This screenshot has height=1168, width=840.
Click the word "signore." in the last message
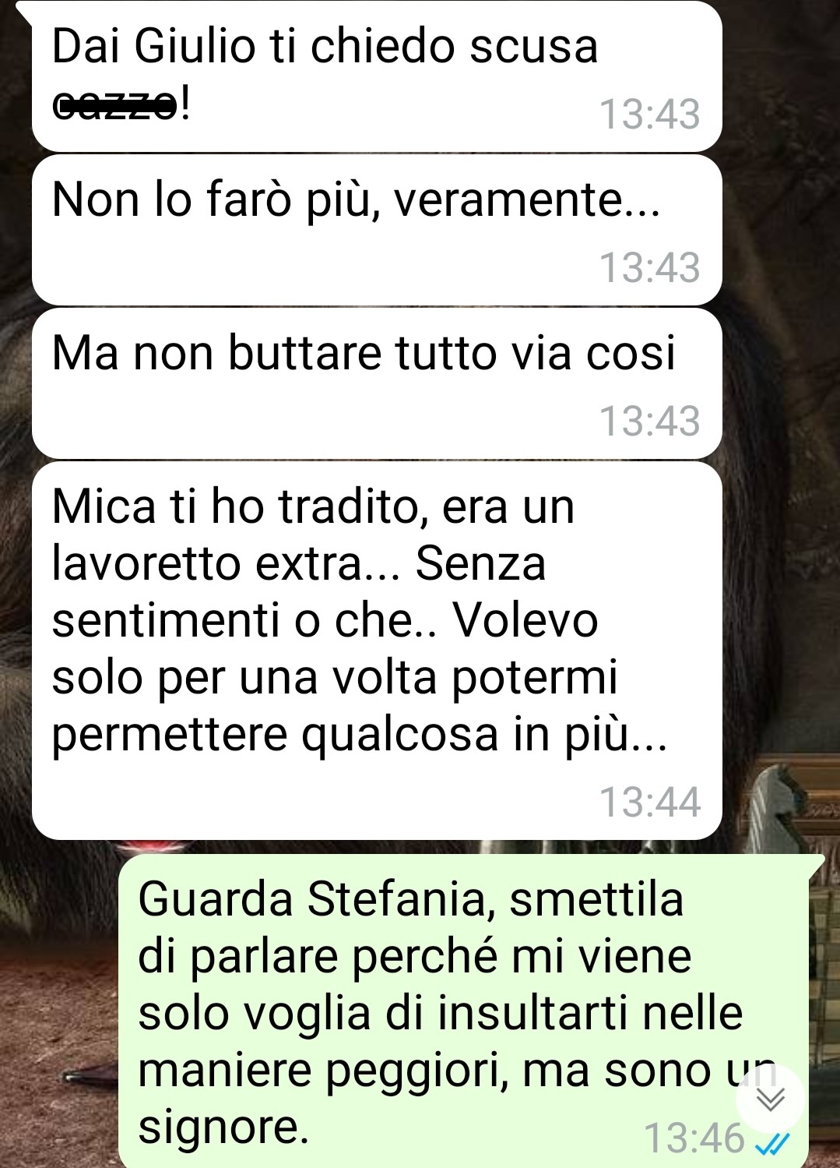[x=223, y=1127]
